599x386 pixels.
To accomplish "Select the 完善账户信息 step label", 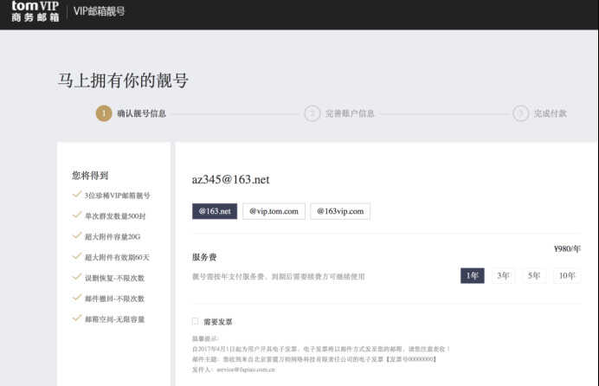I will 350,113.
